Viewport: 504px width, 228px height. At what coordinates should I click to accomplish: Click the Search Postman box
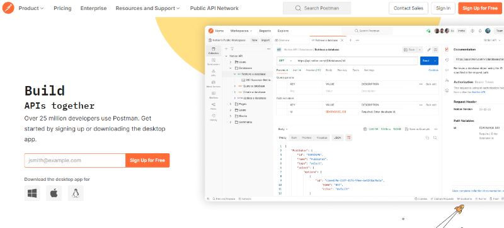[317, 8]
